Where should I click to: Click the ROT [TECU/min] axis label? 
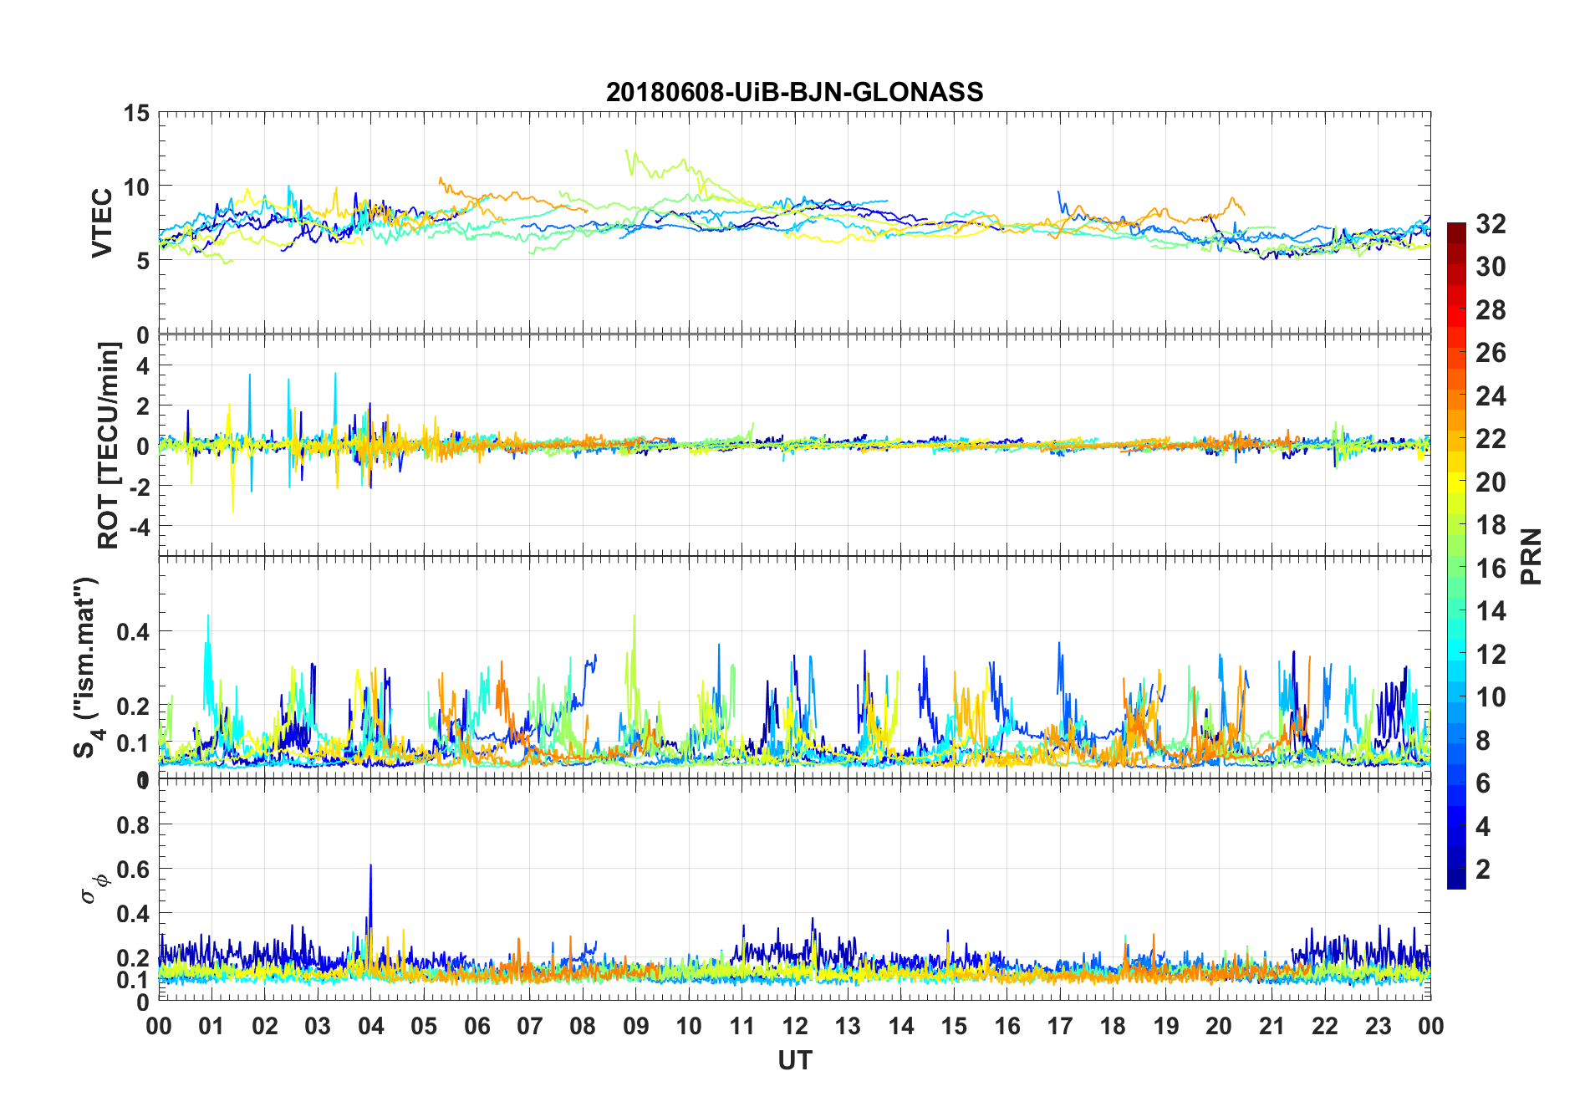tap(109, 446)
